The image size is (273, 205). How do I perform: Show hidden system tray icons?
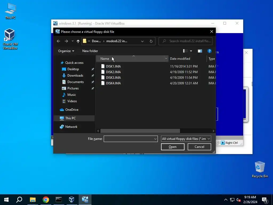[226, 200]
